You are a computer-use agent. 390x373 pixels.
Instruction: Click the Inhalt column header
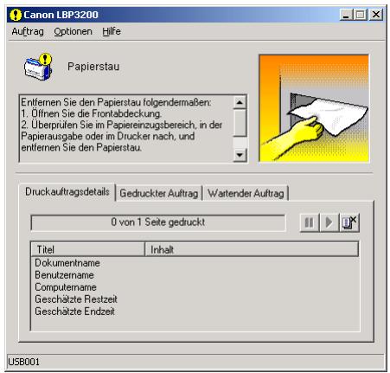click(252, 249)
